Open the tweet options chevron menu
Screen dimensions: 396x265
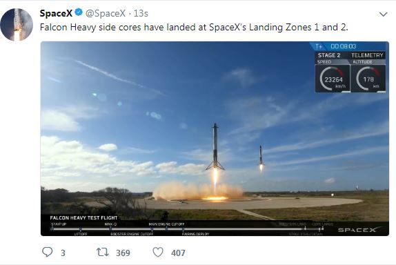coord(384,14)
